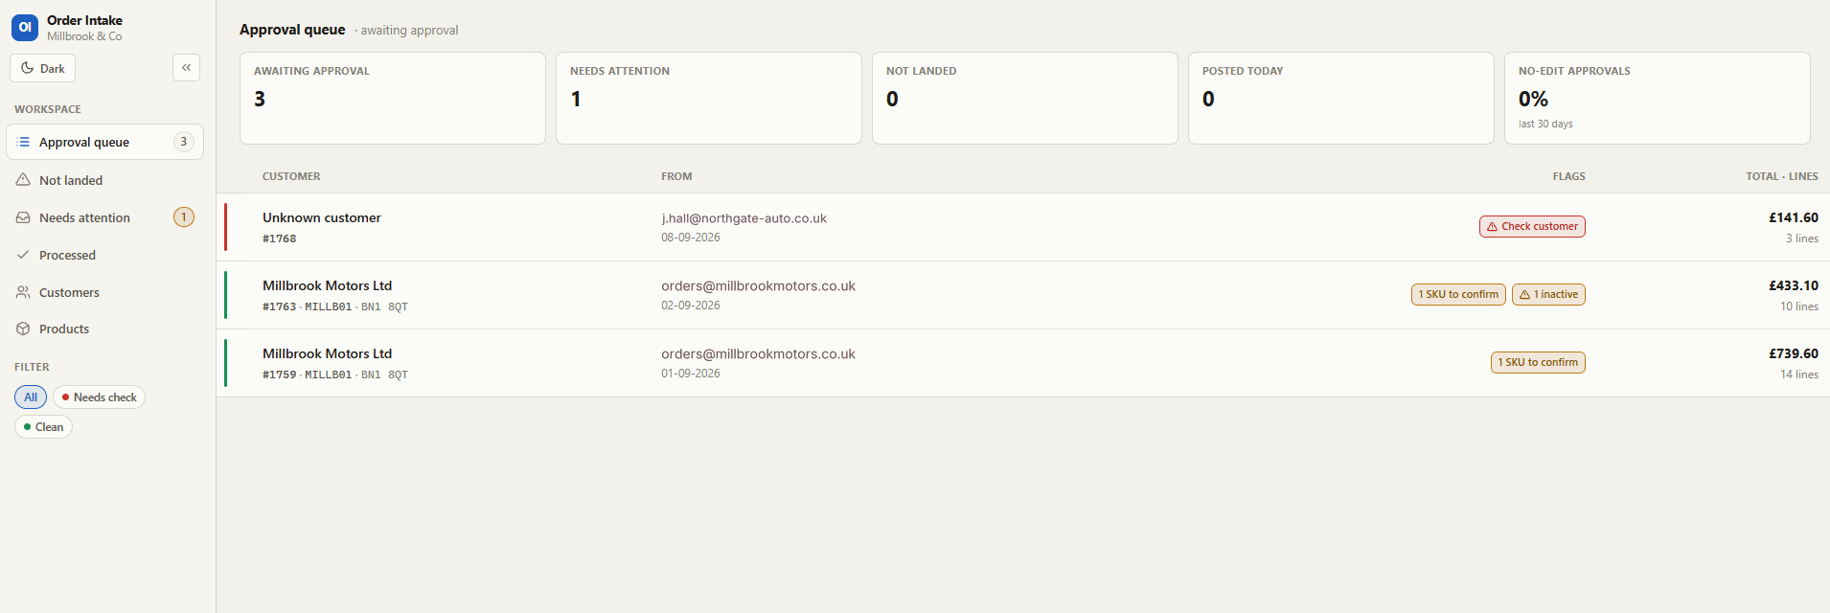Click the 14 lines count

1799,375
